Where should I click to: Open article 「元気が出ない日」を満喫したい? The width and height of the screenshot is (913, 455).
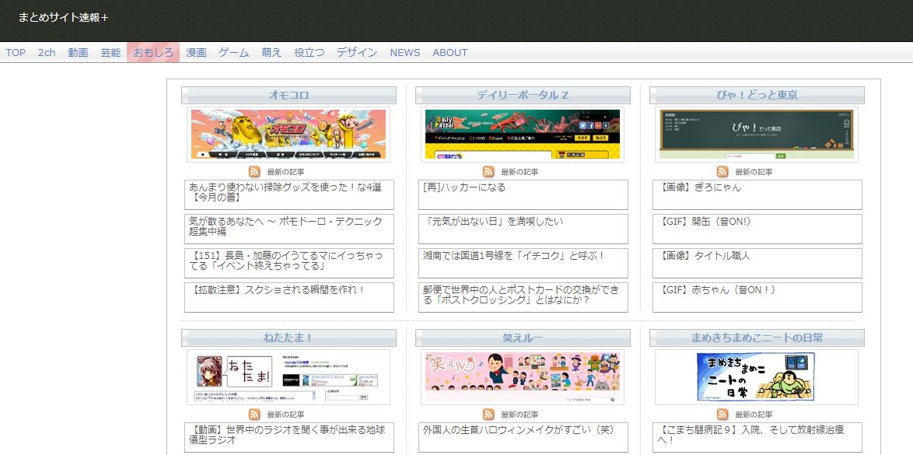click(x=523, y=229)
